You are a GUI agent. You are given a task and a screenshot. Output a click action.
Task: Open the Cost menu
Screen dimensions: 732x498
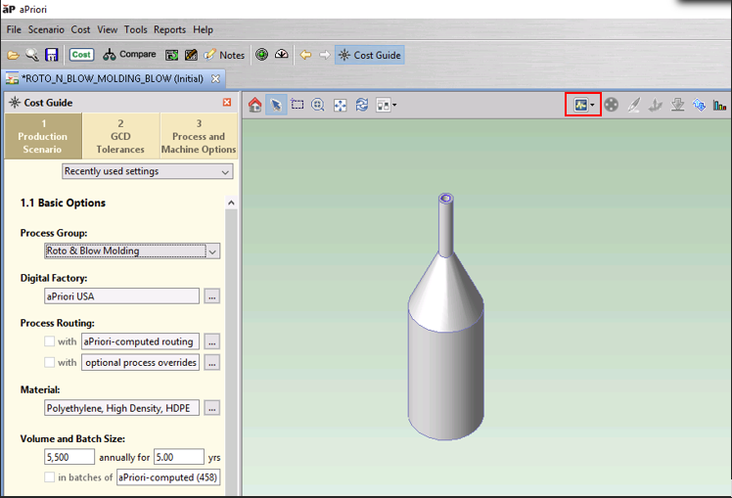tap(80, 30)
